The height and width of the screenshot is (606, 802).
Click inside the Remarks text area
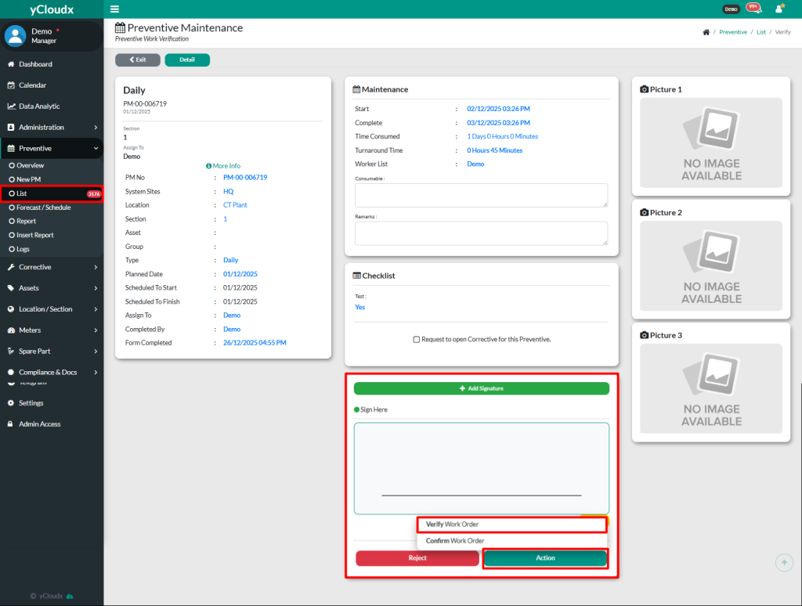481,233
